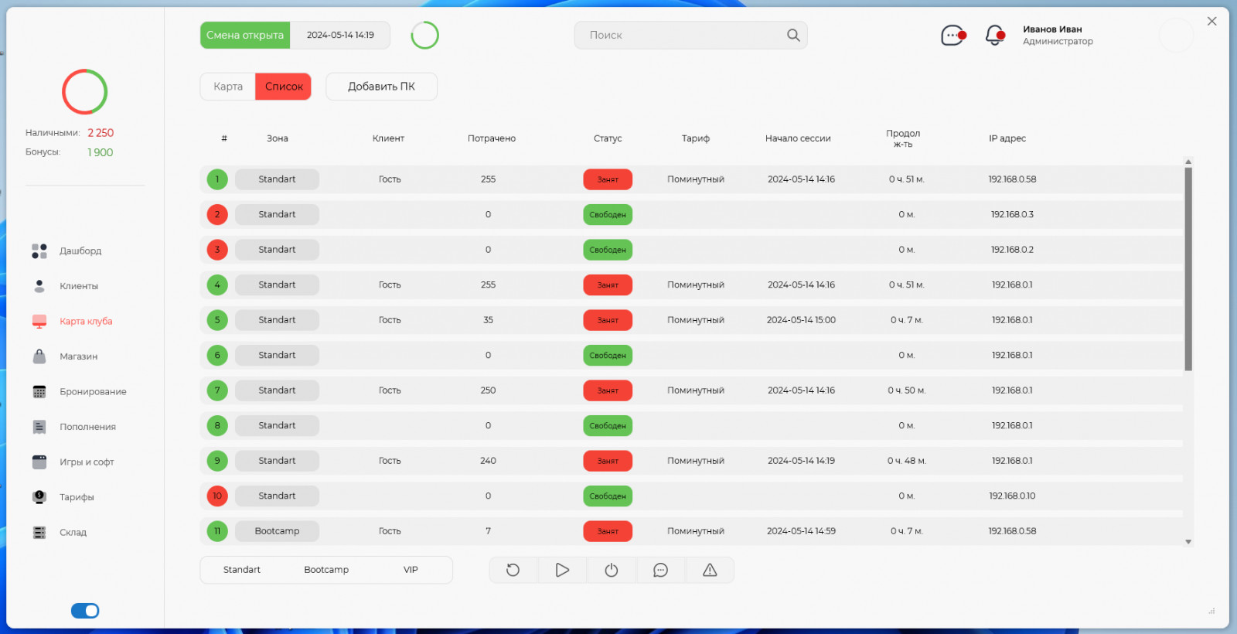Viewport: 1237px width, 634px height.
Task: Filter by VIP zone tab
Action: click(x=411, y=570)
